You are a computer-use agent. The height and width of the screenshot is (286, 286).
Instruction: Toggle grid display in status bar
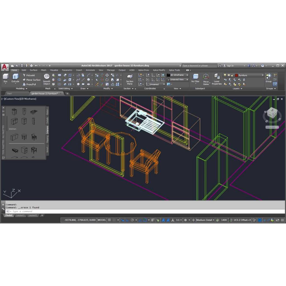pyautogui.click(x=109, y=220)
